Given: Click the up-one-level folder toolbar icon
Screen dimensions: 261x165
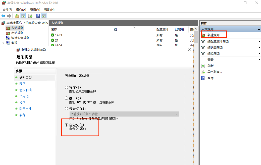Looking at the screenshot, I should click(x=17, y=16).
